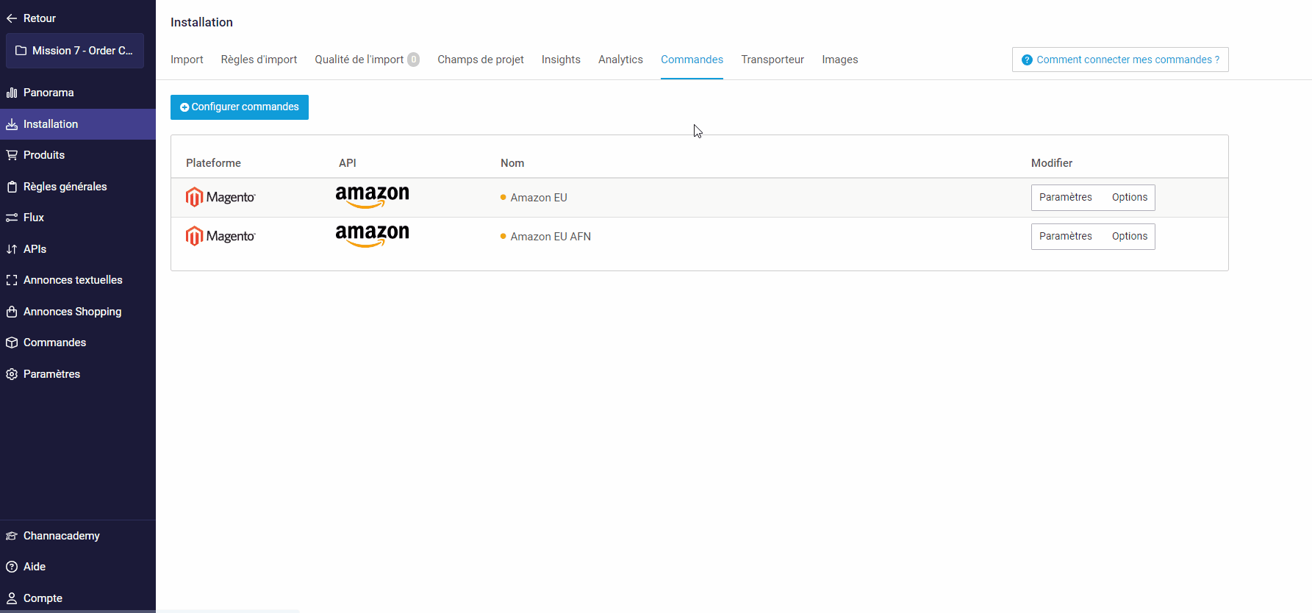Click the Paramètres gear icon in sidebar
The image size is (1312, 613).
coord(12,374)
